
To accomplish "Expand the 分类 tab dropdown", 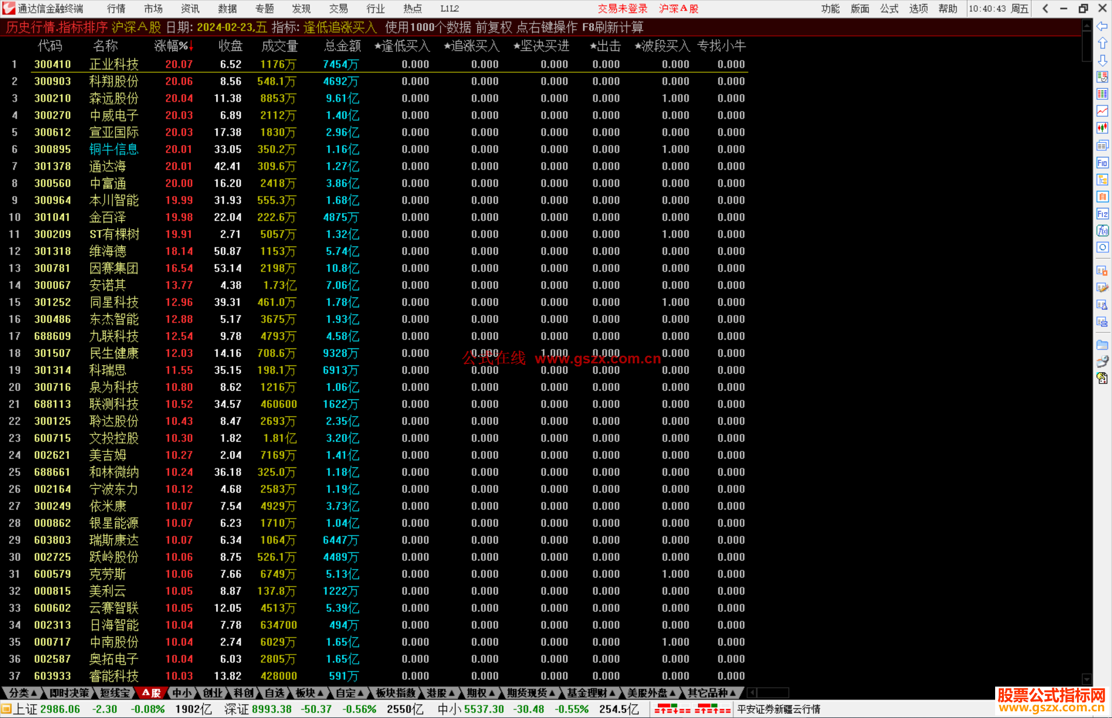I will tap(23, 693).
